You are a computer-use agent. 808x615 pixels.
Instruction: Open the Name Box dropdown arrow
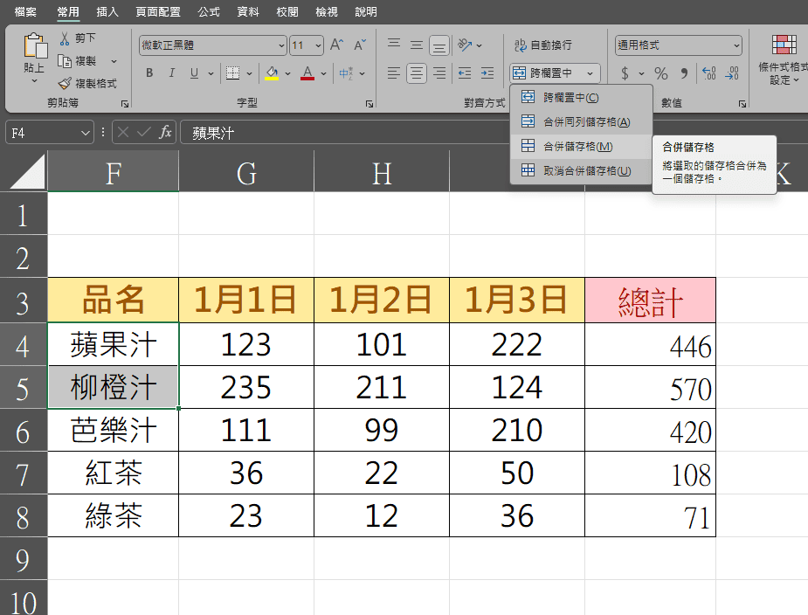[86, 133]
